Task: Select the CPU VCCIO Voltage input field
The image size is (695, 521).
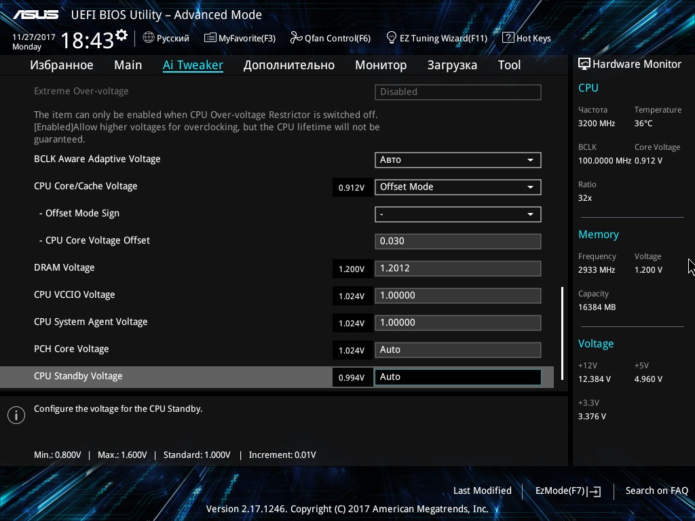Action: click(x=458, y=296)
